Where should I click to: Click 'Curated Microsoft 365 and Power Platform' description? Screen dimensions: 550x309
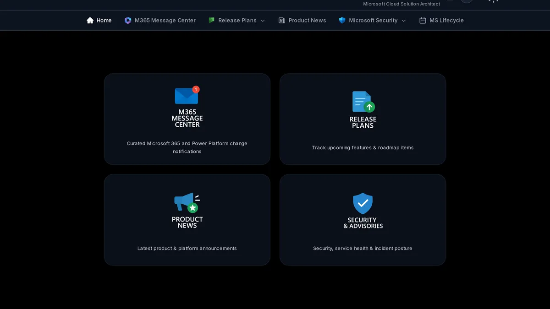click(x=187, y=147)
